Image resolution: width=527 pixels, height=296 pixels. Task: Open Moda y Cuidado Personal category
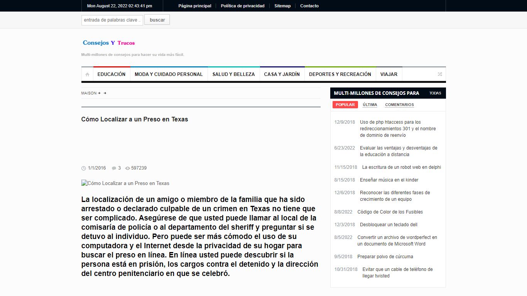169,74
